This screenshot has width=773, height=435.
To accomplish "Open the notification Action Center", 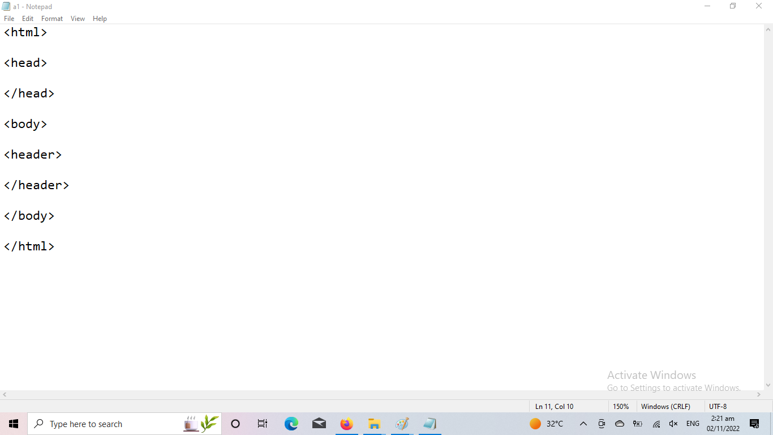I will (x=754, y=424).
